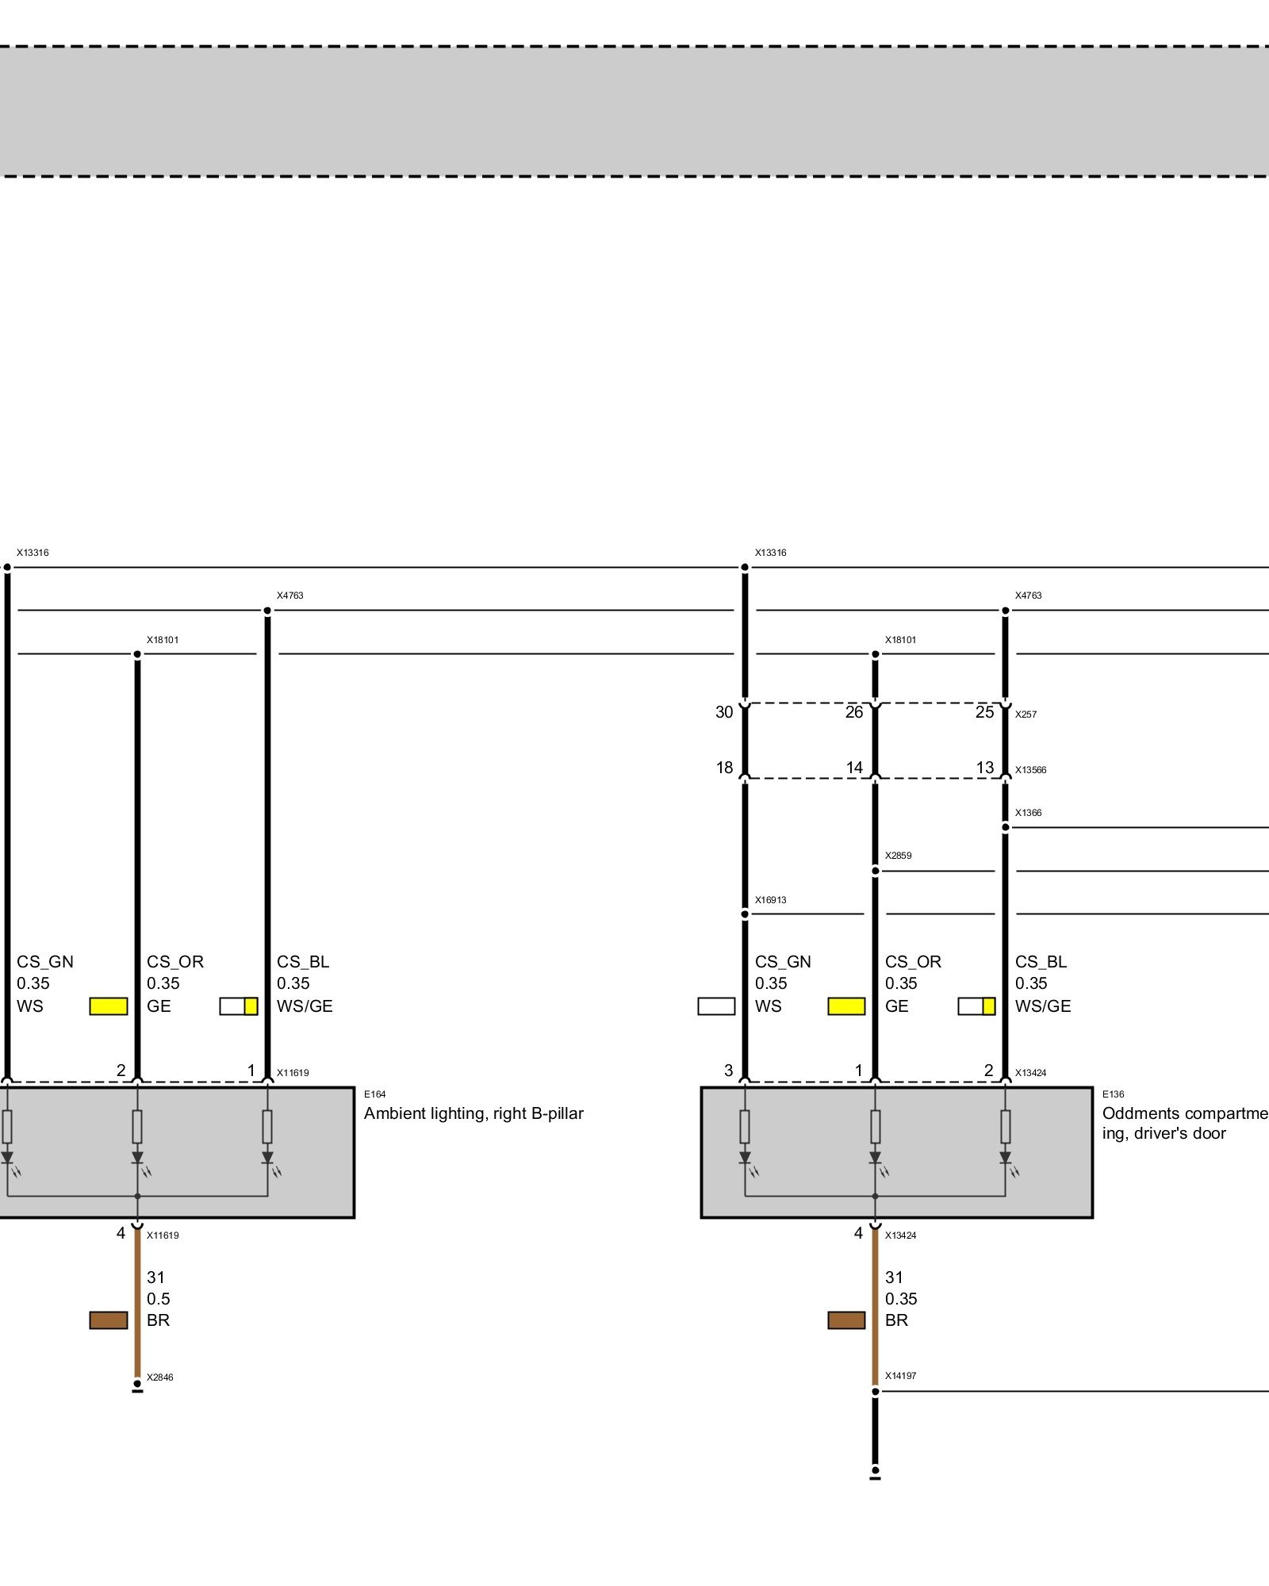1269x1586 pixels.
Task: Click the white-yellow swatch next to E136's CS_BL wire
Action: (x=976, y=1006)
